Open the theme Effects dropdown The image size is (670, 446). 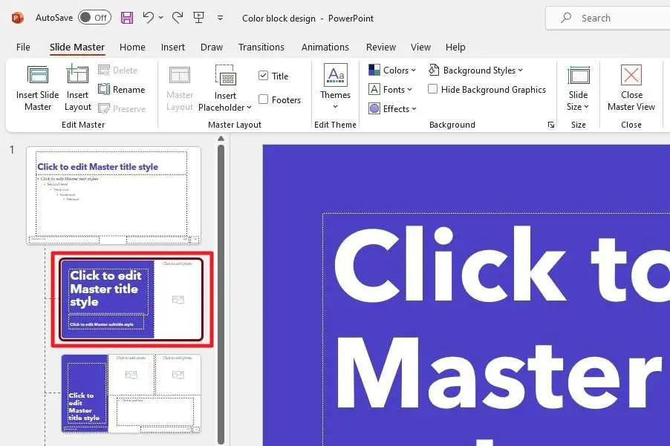tap(392, 108)
